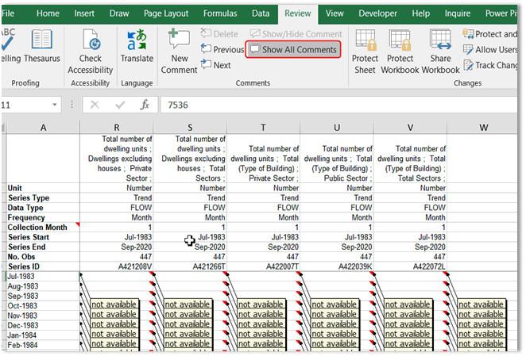Click the insert function fx icon
The image size is (526, 356).
coord(145,105)
